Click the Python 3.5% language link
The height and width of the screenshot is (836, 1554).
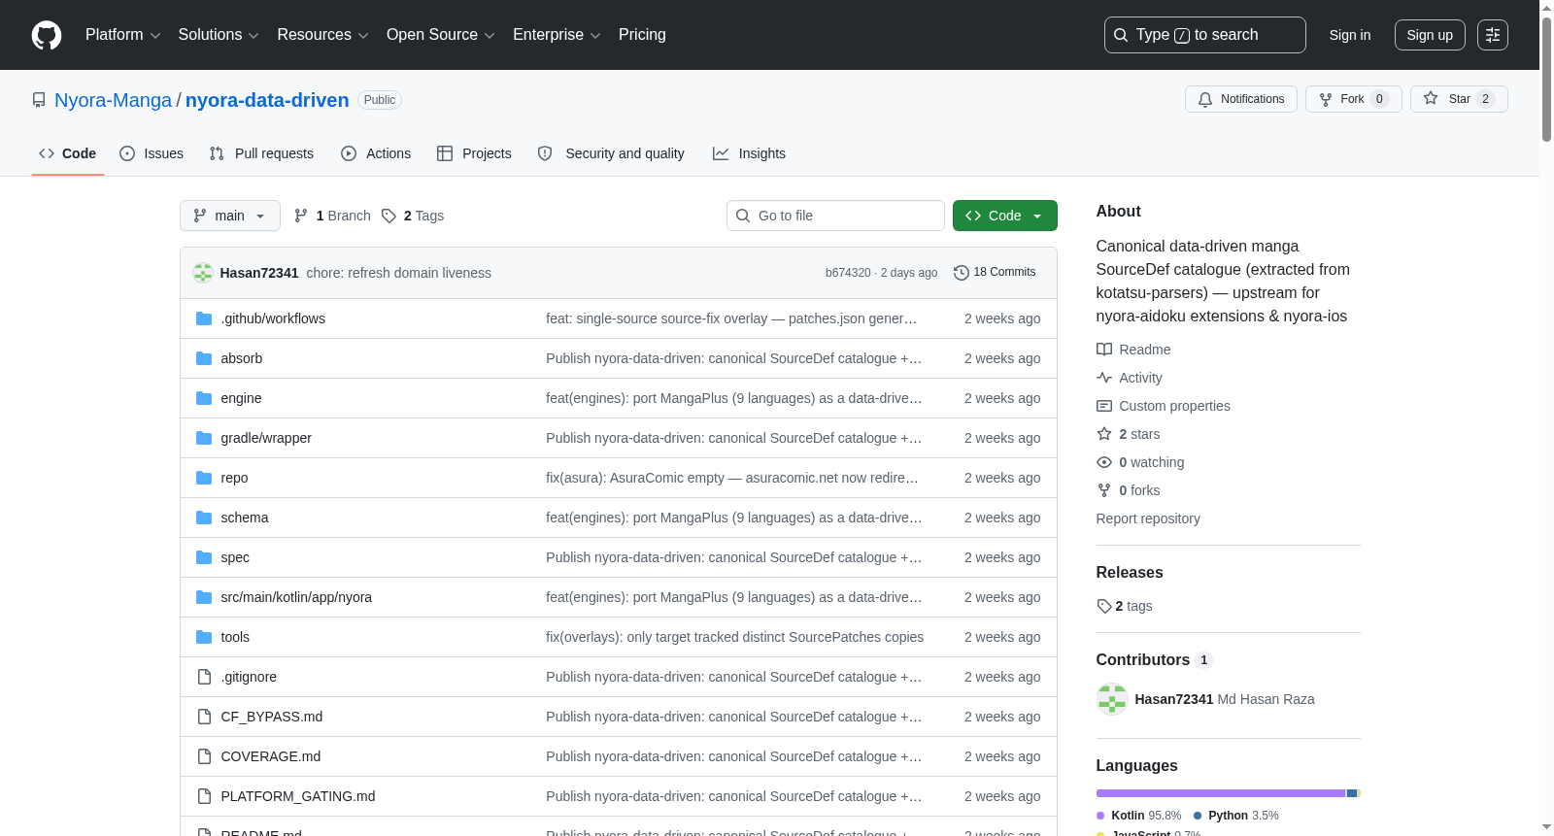[1236, 816]
